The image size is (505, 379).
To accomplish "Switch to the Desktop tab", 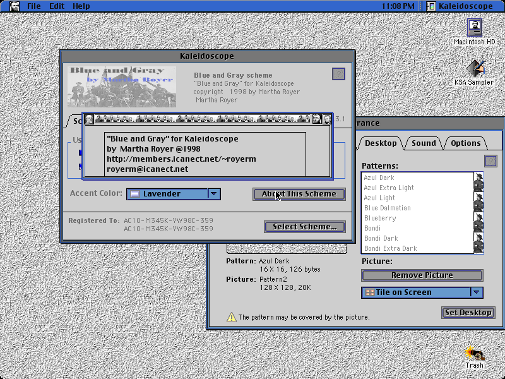I will pyautogui.click(x=381, y=143).
